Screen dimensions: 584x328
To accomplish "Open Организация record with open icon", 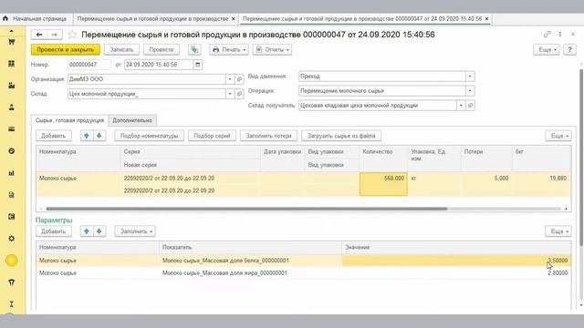I will [239, 79].
